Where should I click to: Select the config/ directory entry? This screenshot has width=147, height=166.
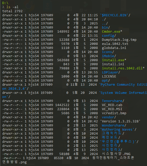click(x=109, y=36)
